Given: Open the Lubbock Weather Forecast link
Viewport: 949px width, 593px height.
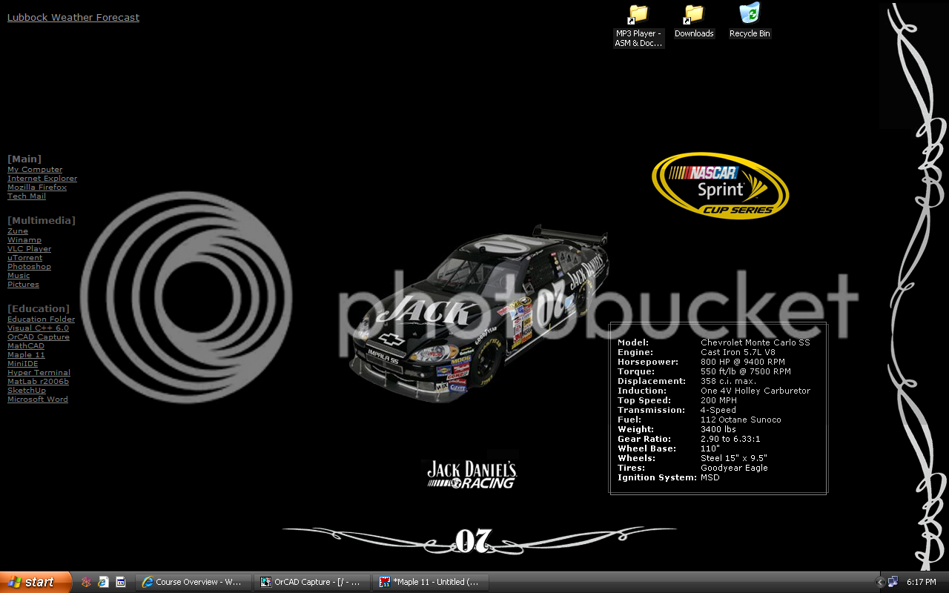Looking at the screenshot, I should [x=73, y=17].
